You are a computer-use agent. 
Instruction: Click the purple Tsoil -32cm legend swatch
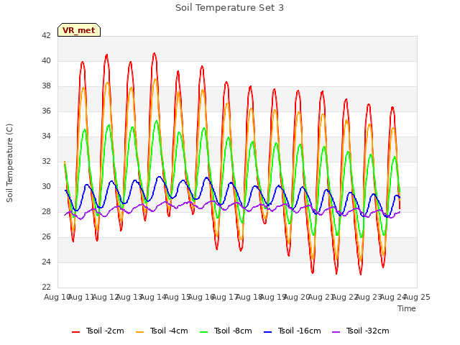point(336,331)
